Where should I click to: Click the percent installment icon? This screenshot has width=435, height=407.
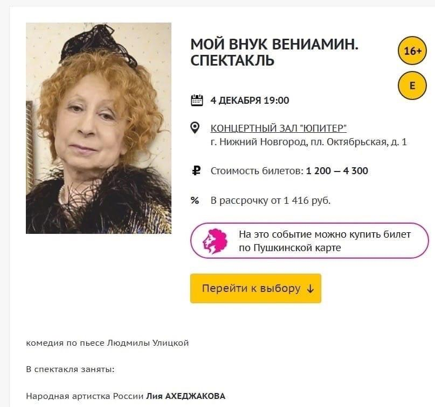(x=196, y=199)
